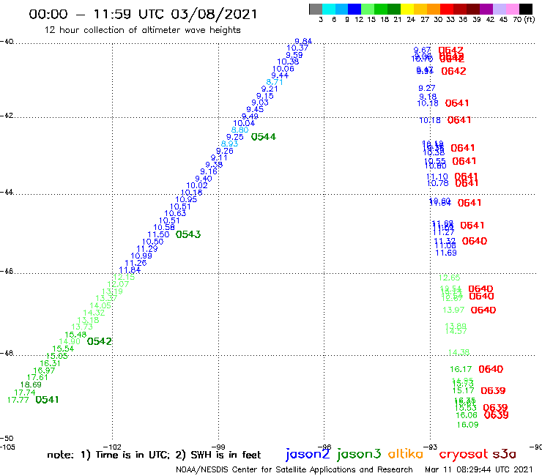The height and width of the screenshot is (476, 542).
Task: Select the '10.04' wave height value
Action: [x=244, y=123]
